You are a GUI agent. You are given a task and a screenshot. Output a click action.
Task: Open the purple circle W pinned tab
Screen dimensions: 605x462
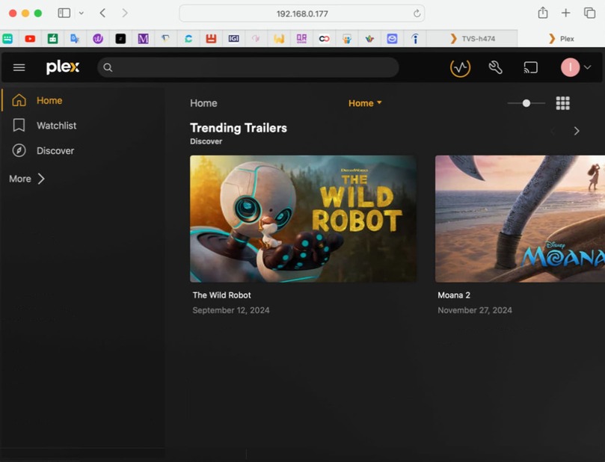click(98, 39)
